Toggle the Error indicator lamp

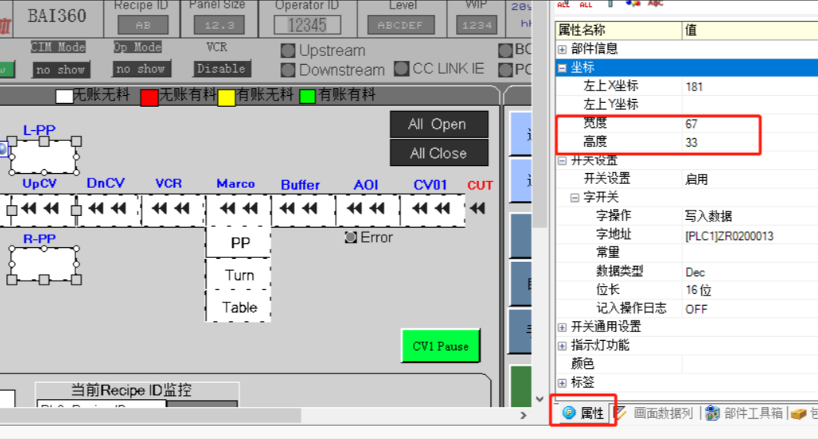(x=350, y=237)
